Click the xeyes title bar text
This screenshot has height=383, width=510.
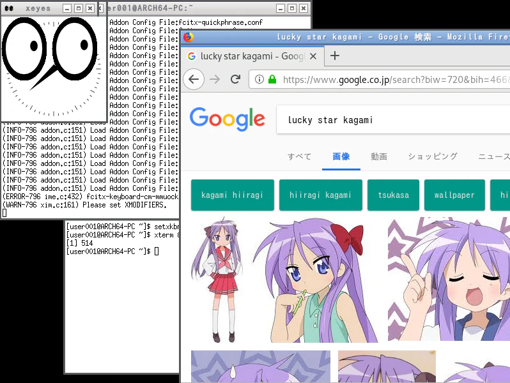click(38, 8)
